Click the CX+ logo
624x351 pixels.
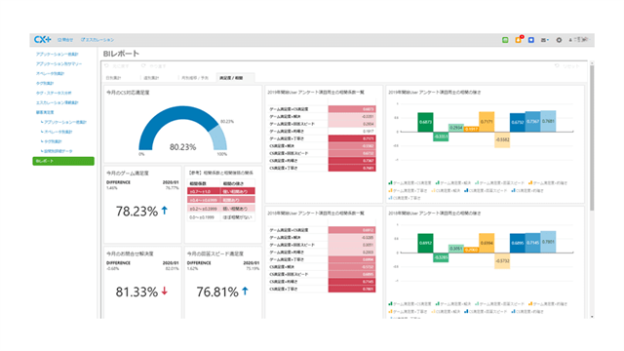(43, 39)
